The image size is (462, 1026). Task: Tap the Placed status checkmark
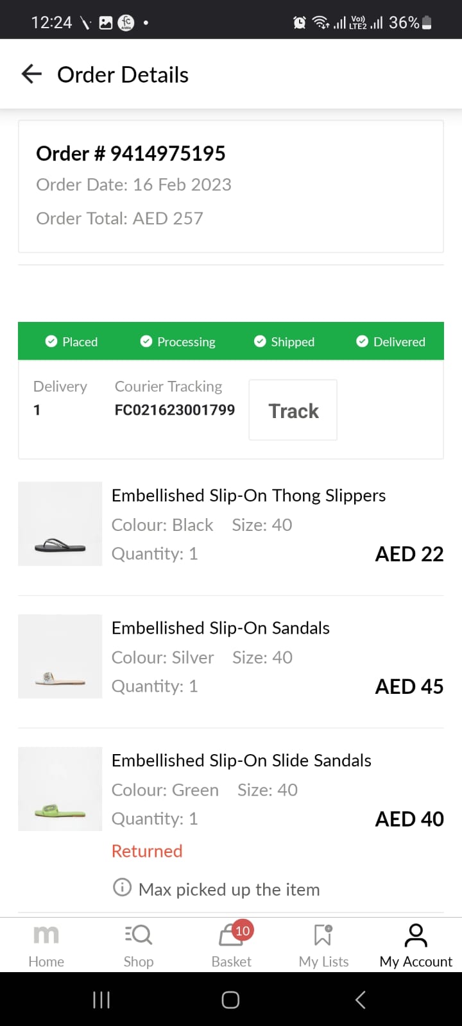pos(51,341)
